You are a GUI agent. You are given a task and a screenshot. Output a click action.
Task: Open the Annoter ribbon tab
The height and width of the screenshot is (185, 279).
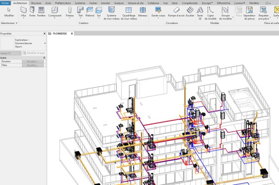click(x=106, y=3)
